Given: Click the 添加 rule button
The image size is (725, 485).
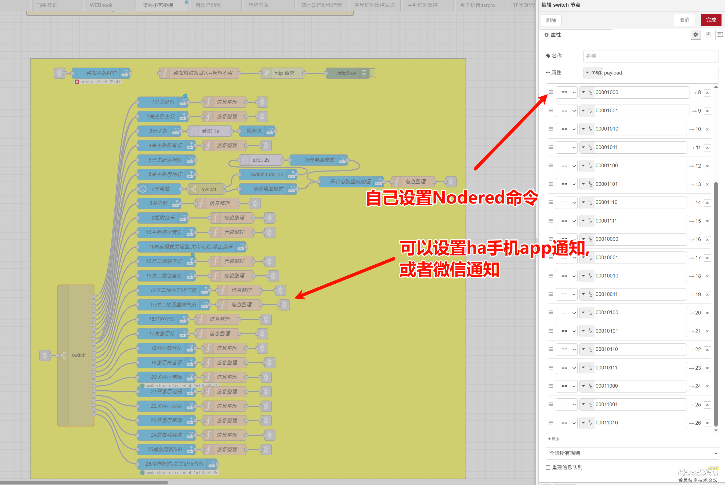Looking at the screenshot, I should coord(553,439).
